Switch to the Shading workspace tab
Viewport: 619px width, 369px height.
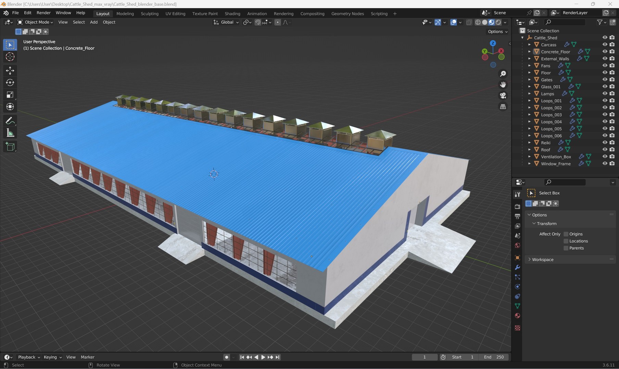point(232,14)
